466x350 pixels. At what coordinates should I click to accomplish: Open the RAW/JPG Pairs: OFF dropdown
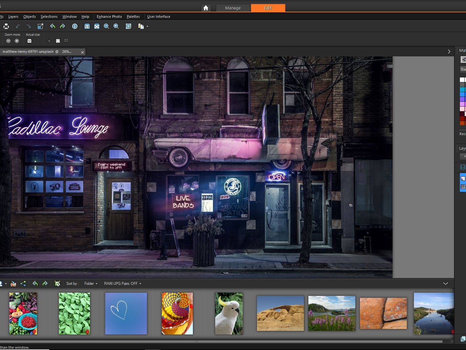point(123,284)
